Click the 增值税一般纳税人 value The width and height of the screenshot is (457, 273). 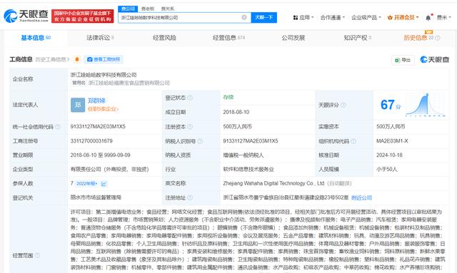(x=243, y=155)
